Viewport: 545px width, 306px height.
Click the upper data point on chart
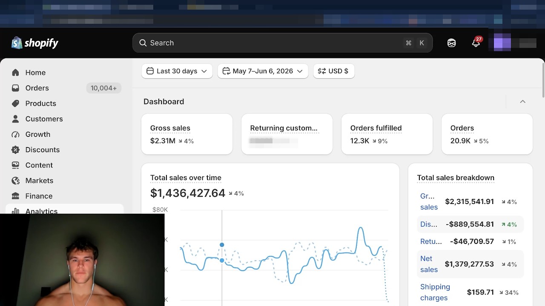point(222,245)
